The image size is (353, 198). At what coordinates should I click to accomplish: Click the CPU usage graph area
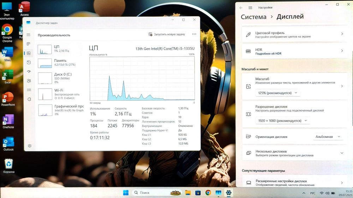click(142, 78)
